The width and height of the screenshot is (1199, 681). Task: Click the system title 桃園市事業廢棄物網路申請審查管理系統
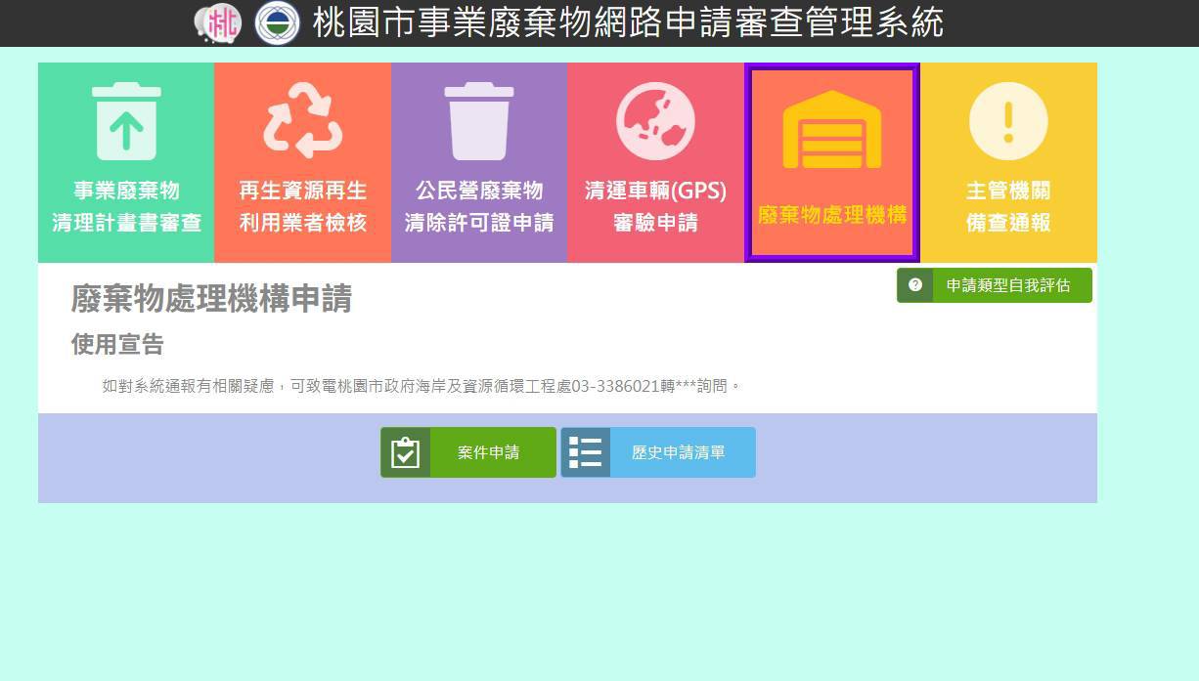[x=627, y=23]
